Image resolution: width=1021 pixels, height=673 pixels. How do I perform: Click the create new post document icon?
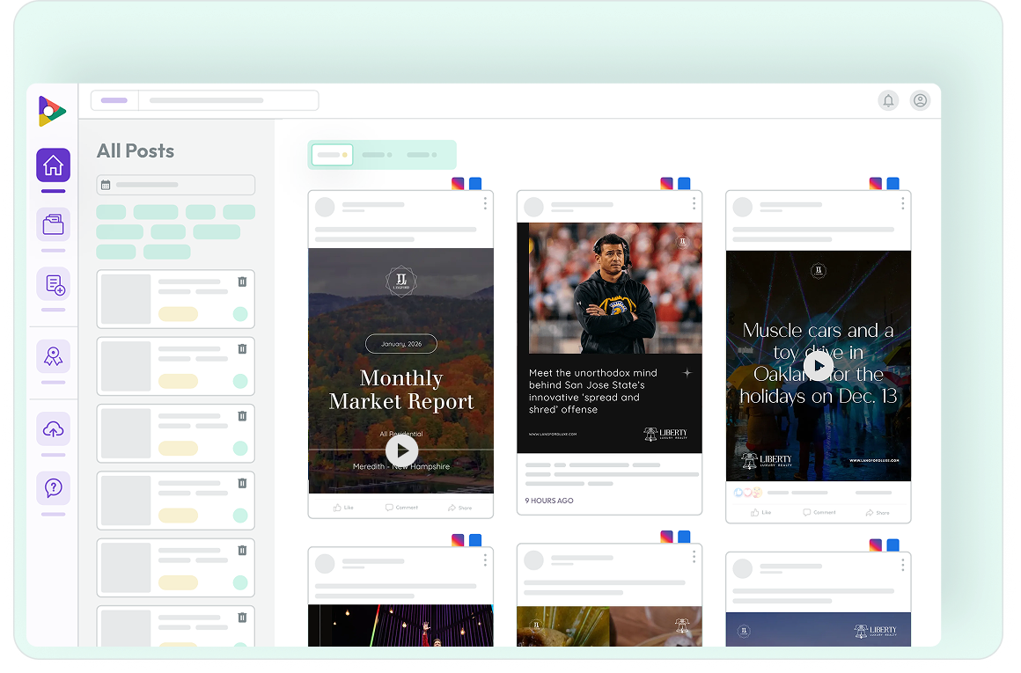coord(53,284)
